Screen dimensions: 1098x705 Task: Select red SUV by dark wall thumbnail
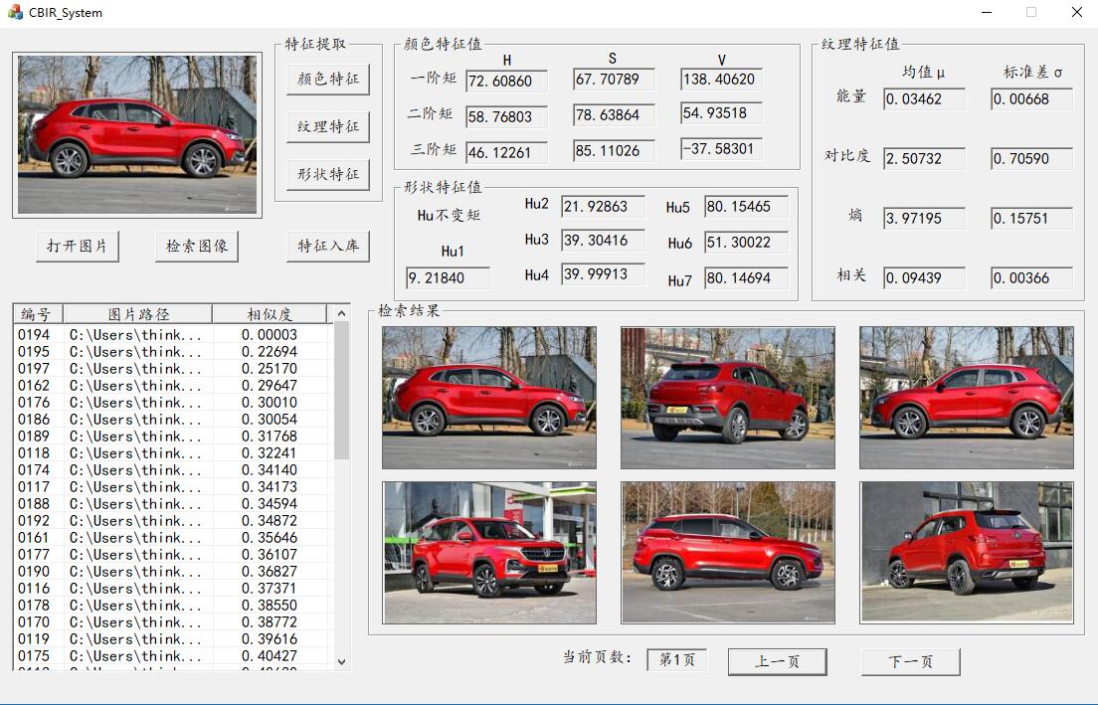[x=967, y=553]
